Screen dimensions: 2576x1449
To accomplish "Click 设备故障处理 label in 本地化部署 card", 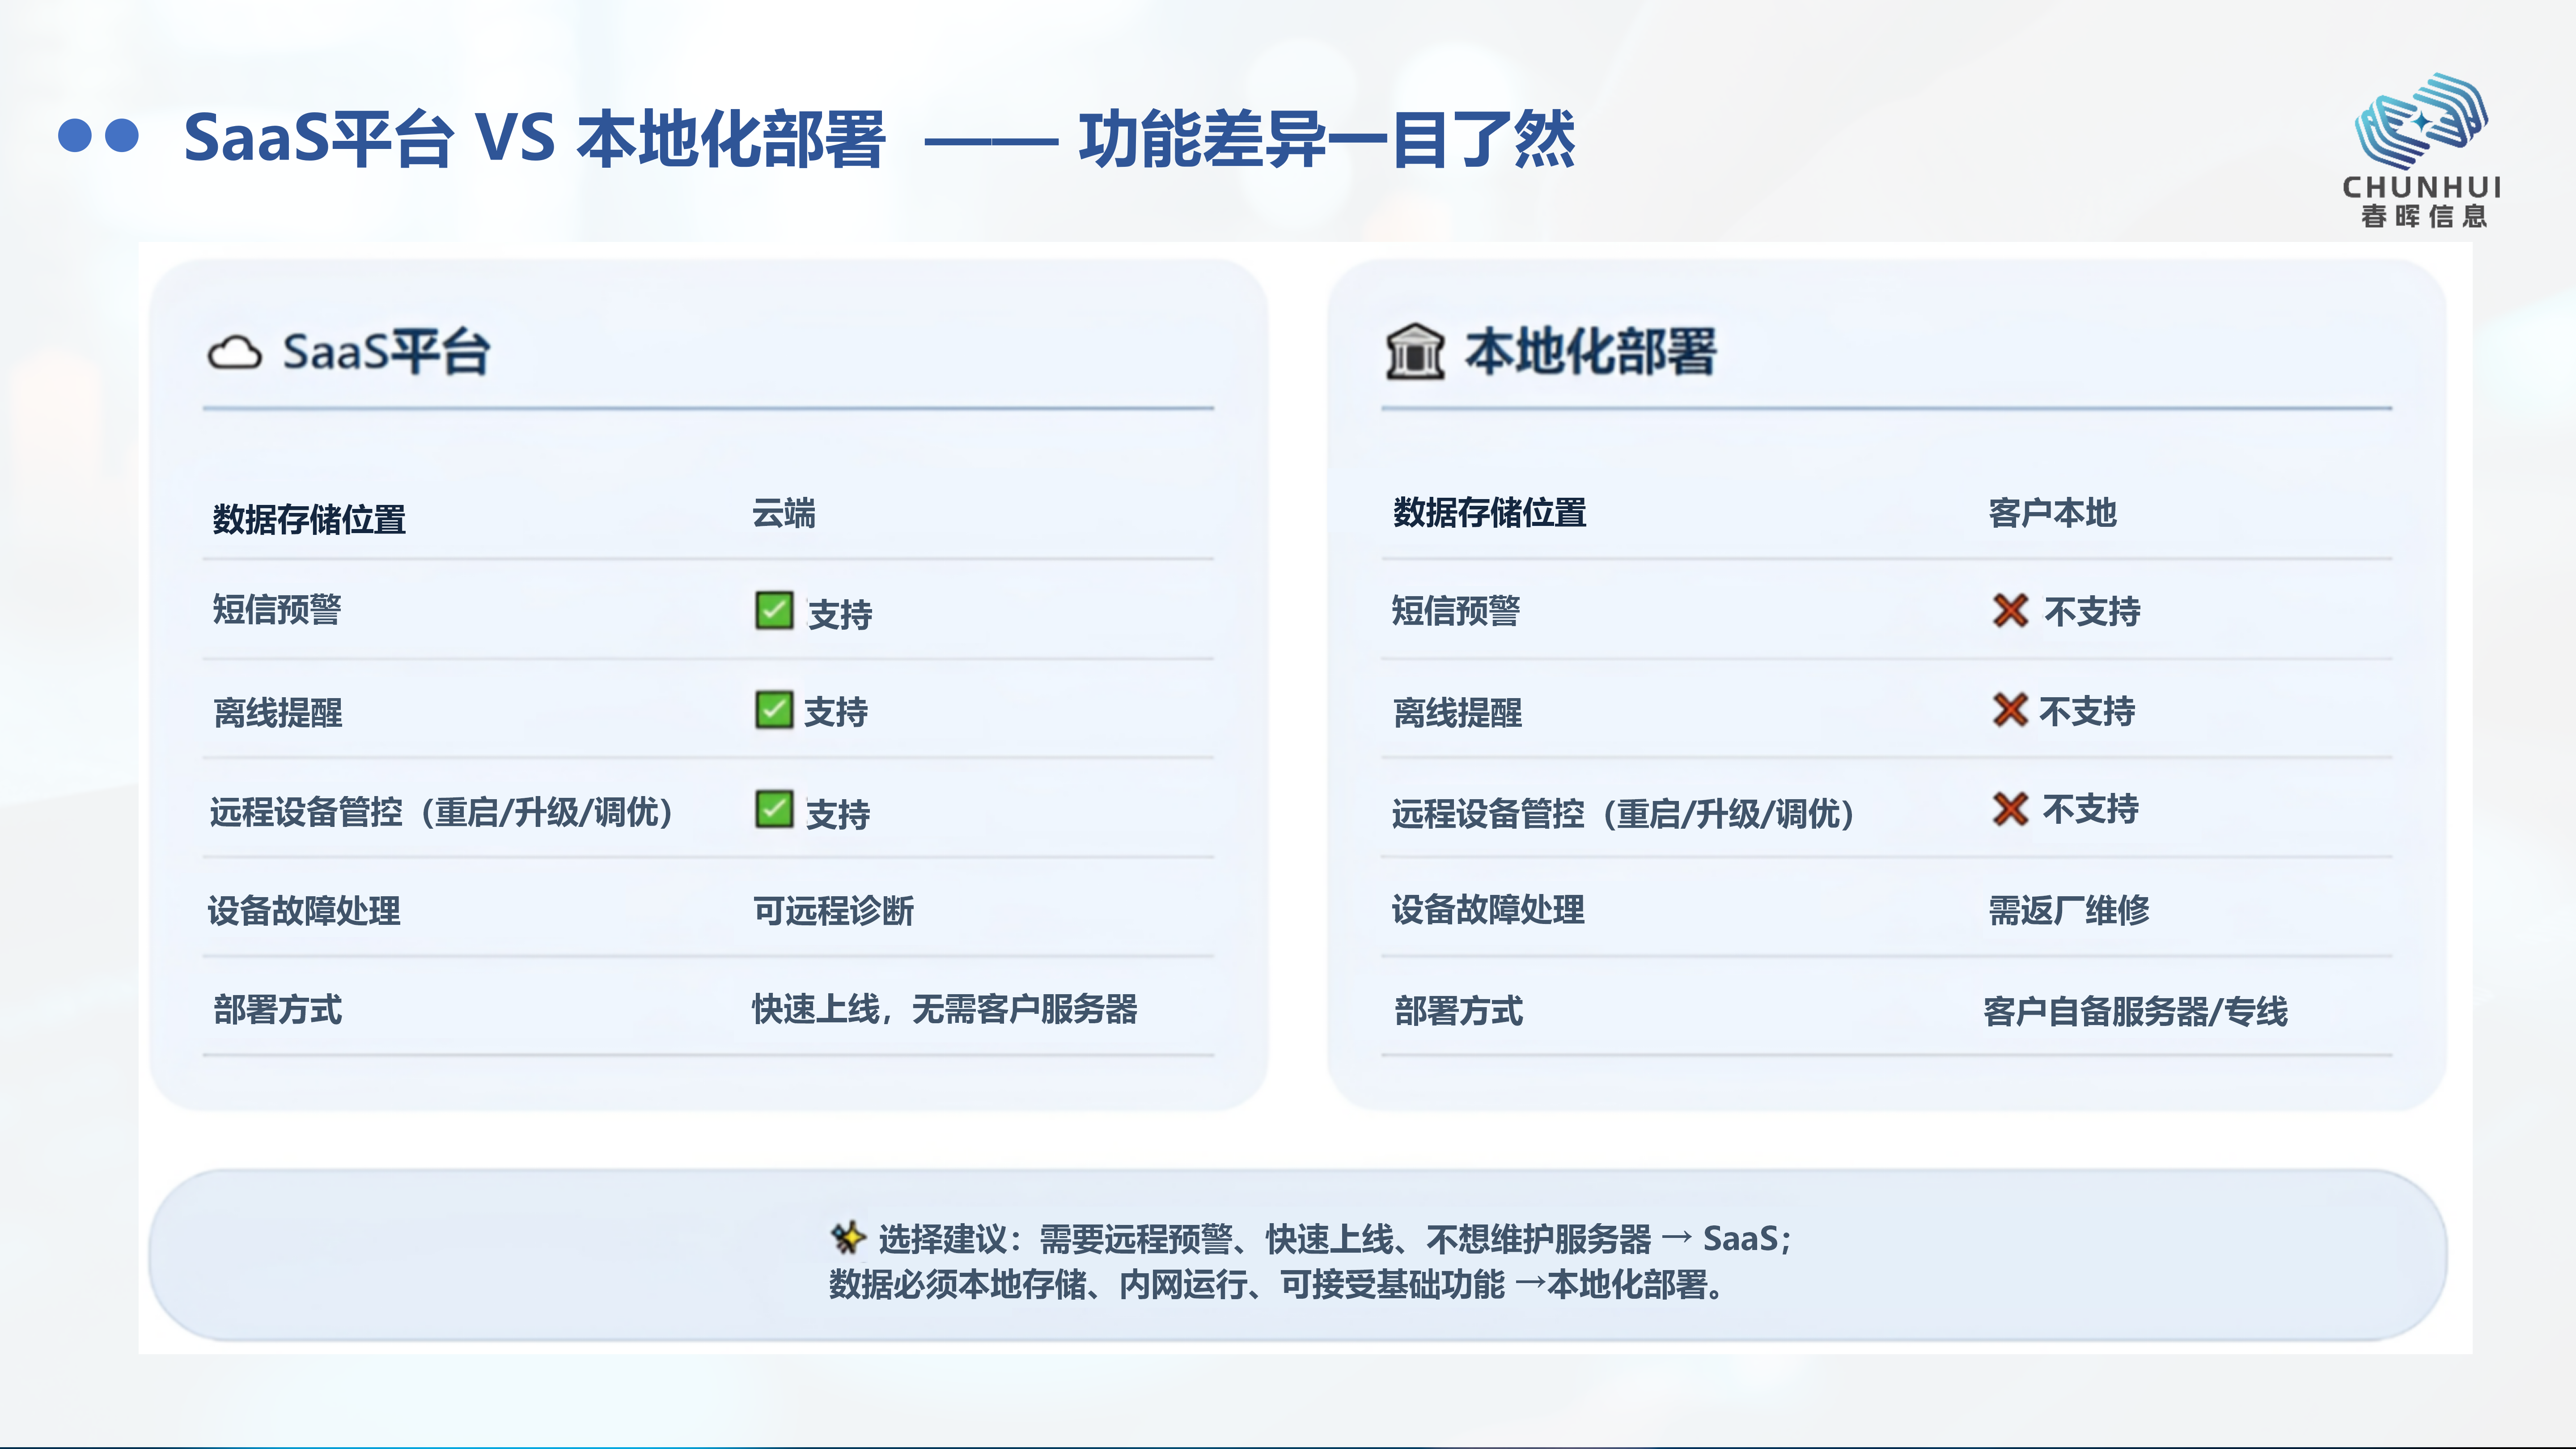I will 1488,910.
